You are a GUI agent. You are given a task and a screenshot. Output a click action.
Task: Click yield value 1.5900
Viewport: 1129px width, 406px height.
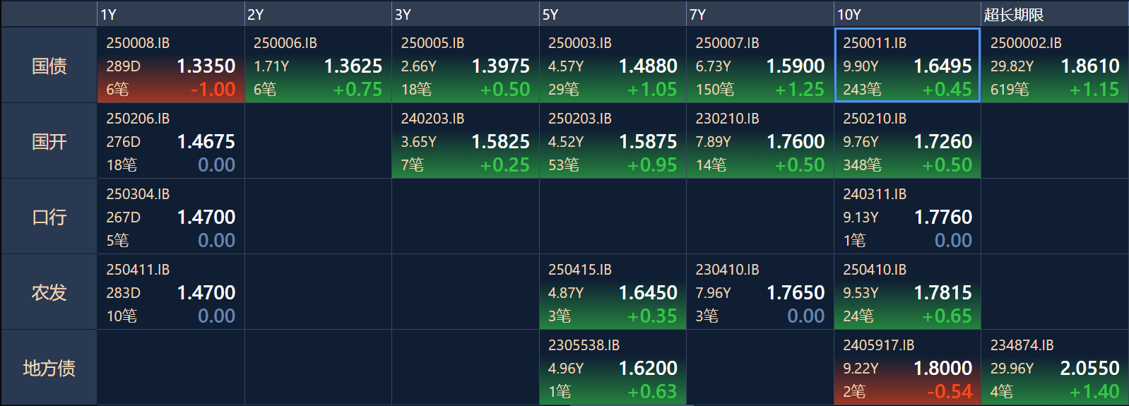tap(796, 66)
